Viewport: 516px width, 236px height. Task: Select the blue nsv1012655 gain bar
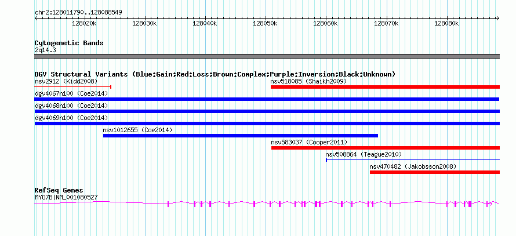point(241,136)
